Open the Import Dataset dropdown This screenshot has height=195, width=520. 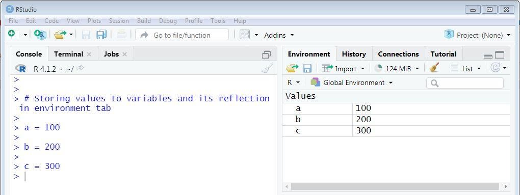click(x=343, y=69)
